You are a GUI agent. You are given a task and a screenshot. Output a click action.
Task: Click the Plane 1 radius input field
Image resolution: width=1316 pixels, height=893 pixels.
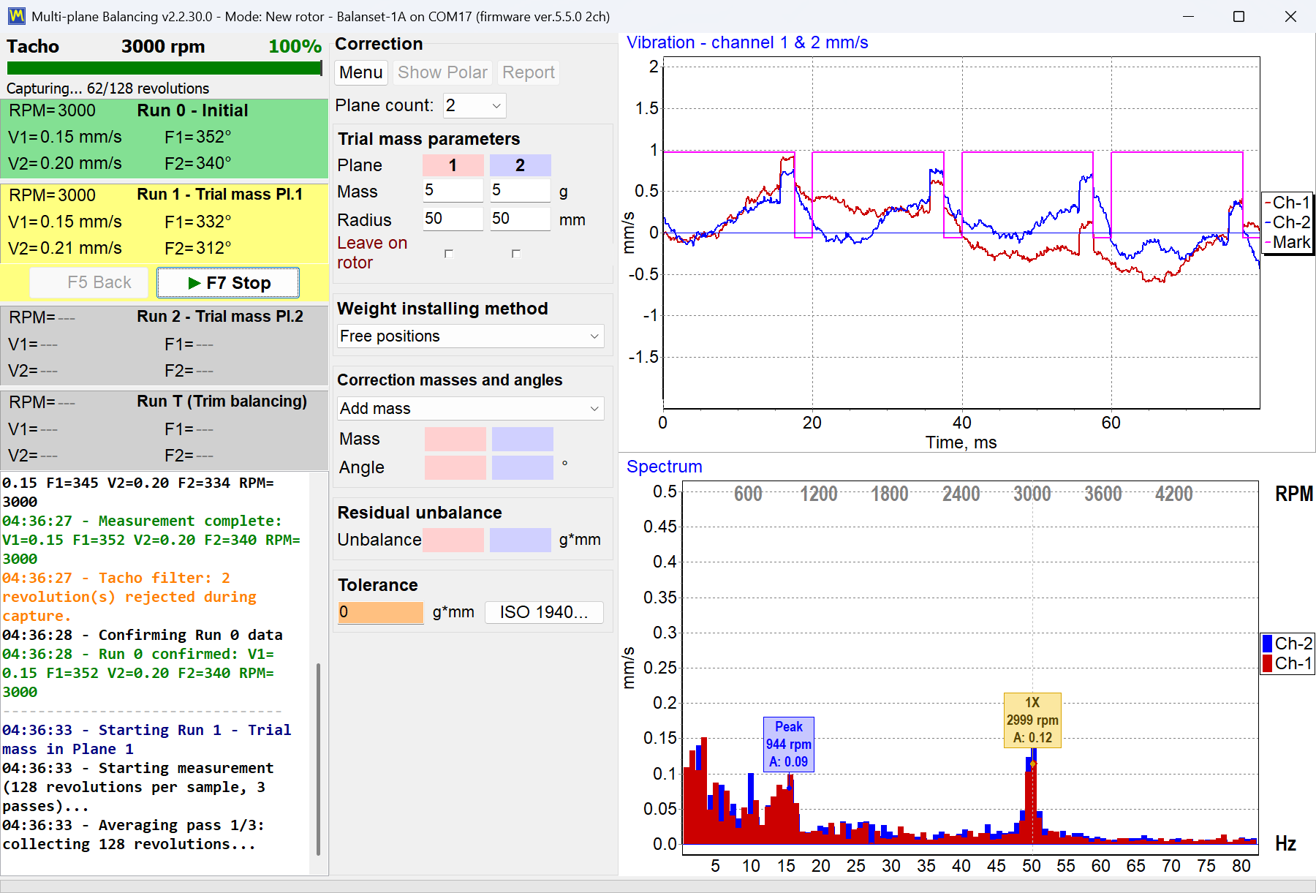453,219
